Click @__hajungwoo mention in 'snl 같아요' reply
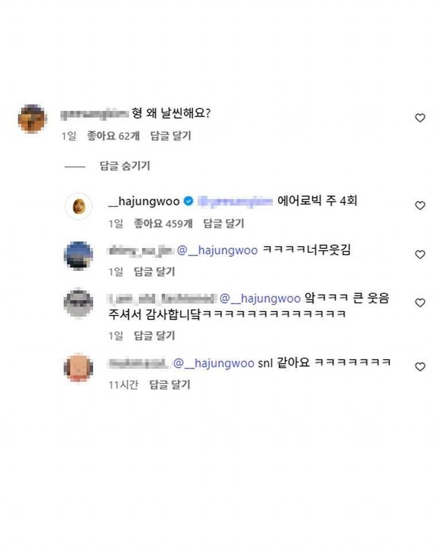The height and width of the screenshot is (551, 441). (x=214, y=363)
